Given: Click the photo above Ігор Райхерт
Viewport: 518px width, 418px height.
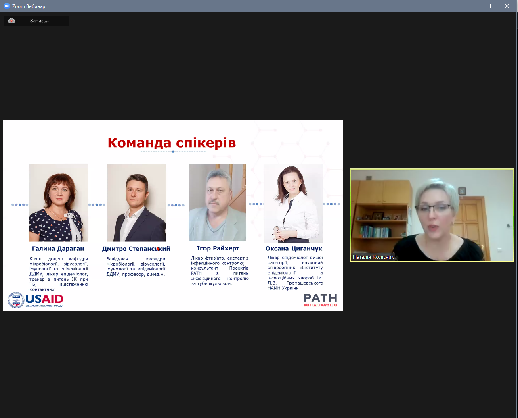Looking at the screenshot, I should coord(217,202).
